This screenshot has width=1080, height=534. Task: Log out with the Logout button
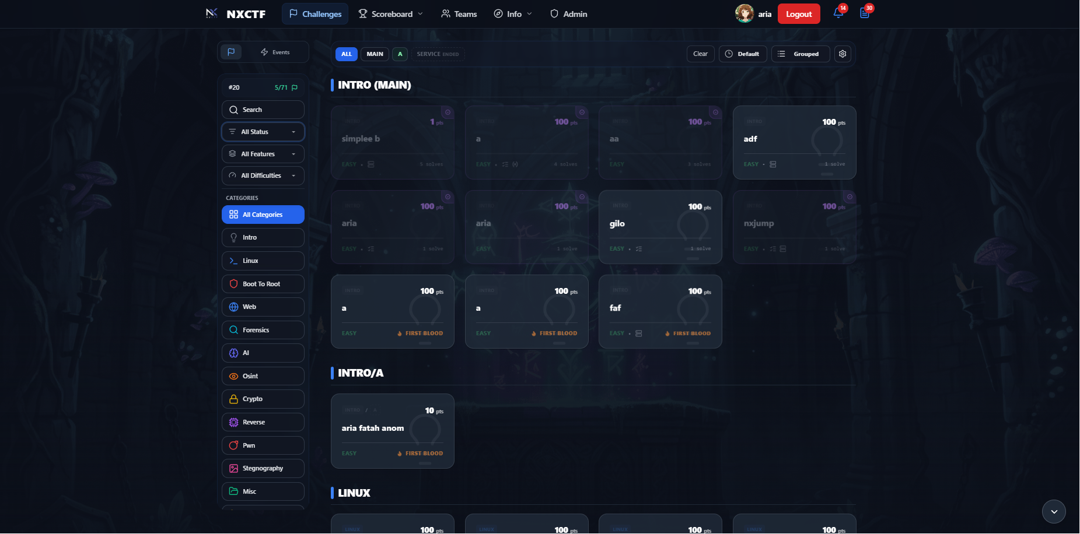coord(799,13)
